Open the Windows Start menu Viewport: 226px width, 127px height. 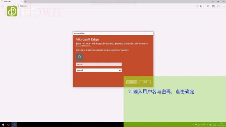3,125
